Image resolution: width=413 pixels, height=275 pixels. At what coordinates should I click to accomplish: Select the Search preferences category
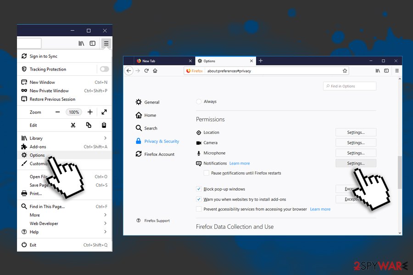click(146, 128)
